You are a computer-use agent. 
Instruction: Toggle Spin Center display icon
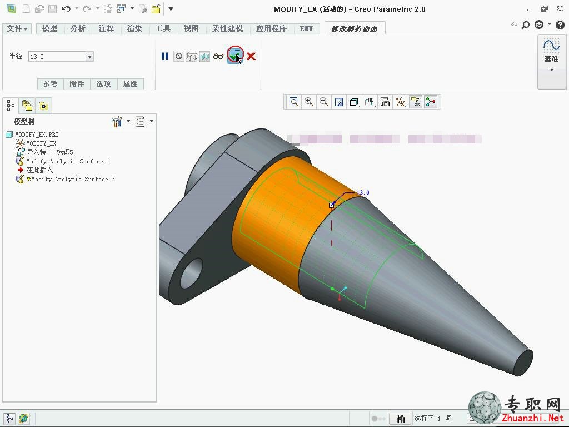[431, 102]
